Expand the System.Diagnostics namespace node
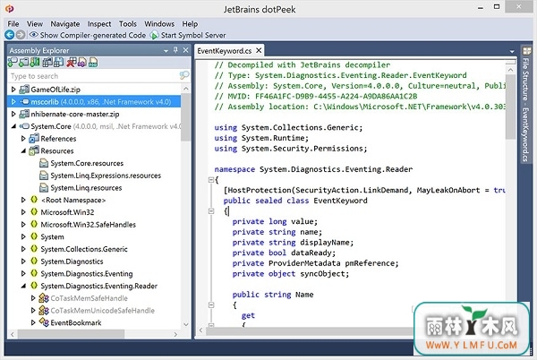 tap(23, 261)
